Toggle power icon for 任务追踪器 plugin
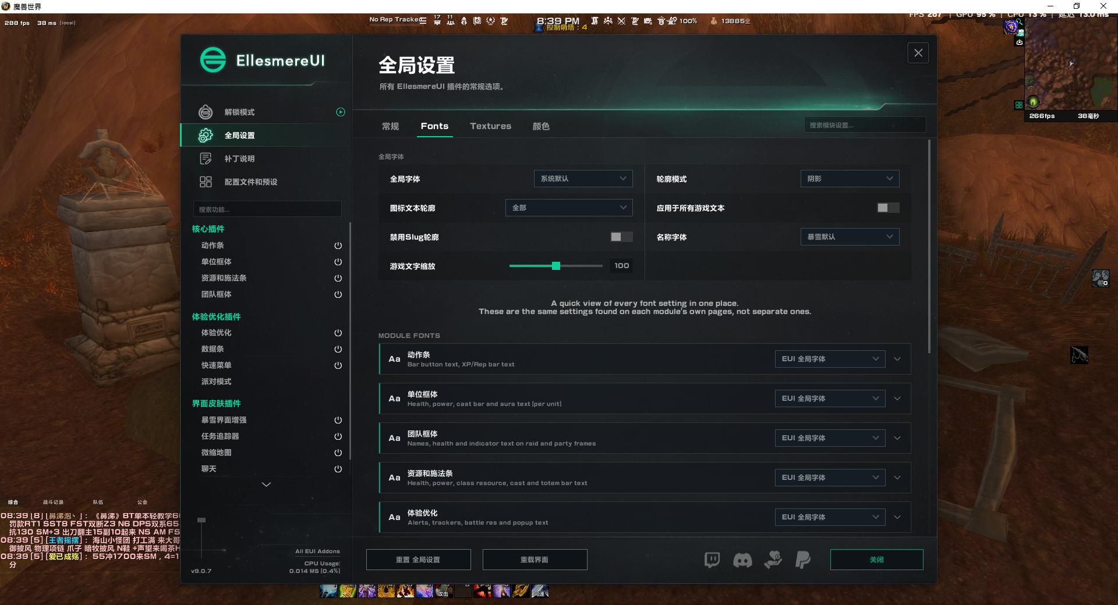 [x=338, y=436]
